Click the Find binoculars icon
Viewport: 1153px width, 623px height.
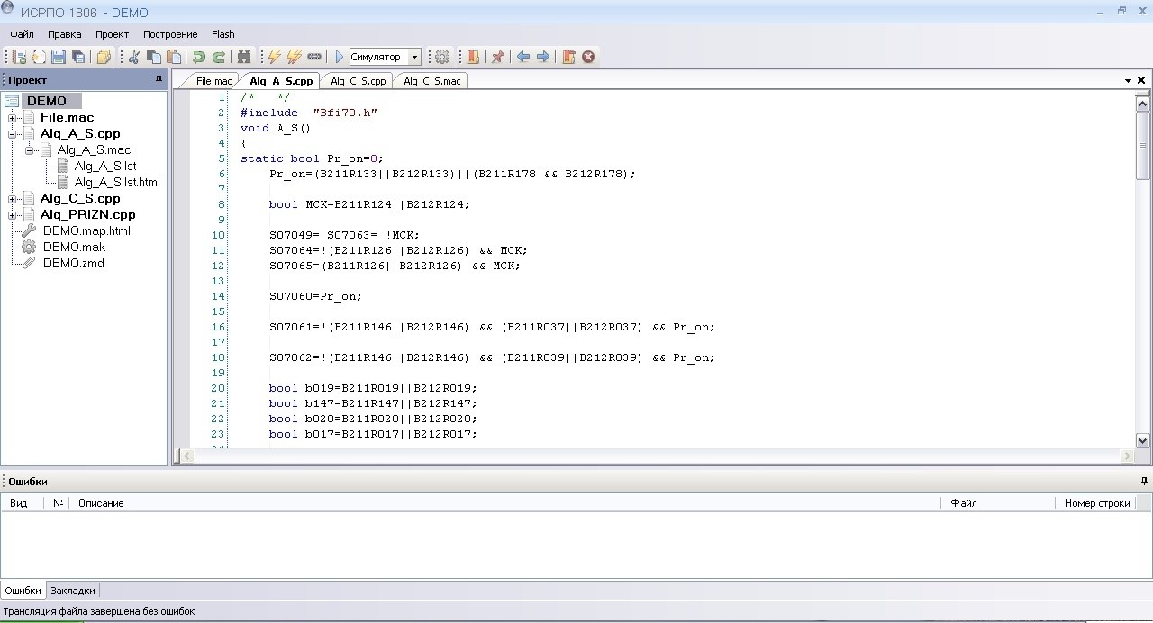tap(243, 57)
